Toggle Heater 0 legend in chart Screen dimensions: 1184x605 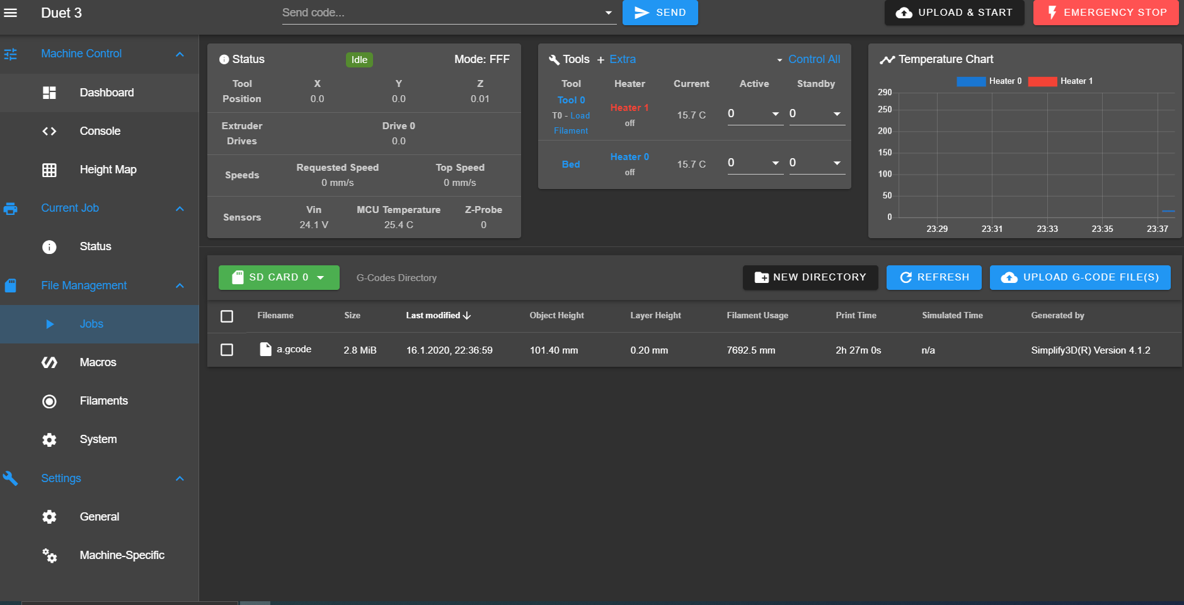pyautogui.click(x=989, y=81)
